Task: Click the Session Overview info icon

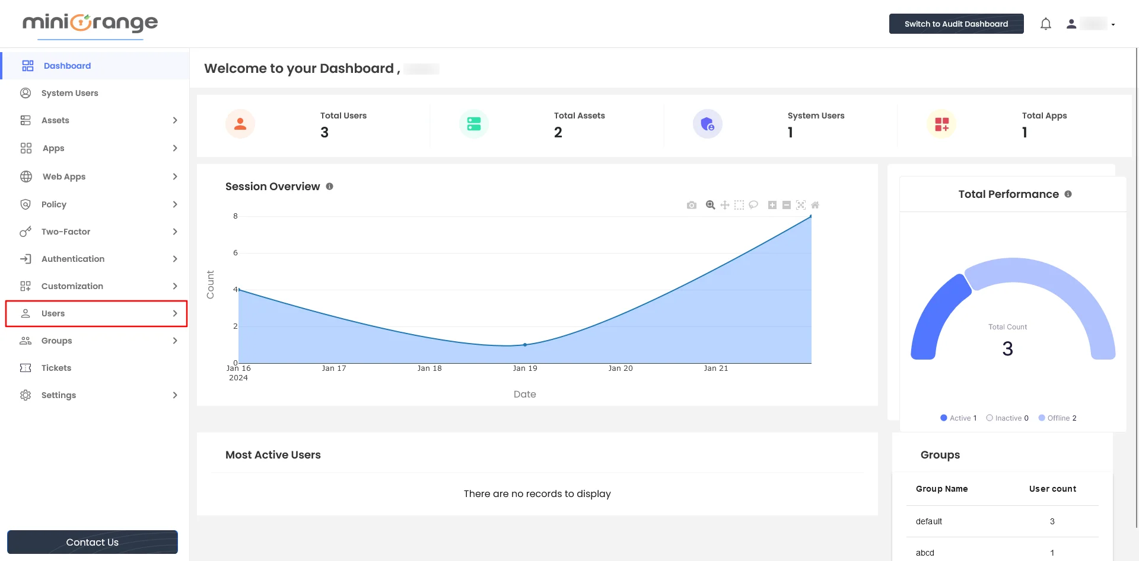Action: pos(330,187)
